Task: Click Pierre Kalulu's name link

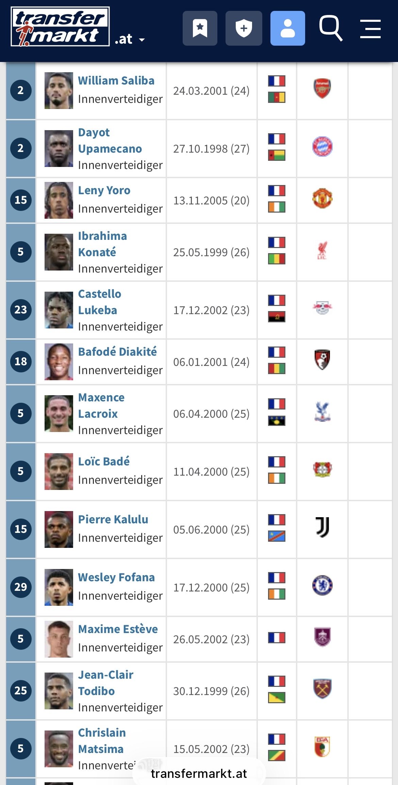Action: (x=113, y=520)
